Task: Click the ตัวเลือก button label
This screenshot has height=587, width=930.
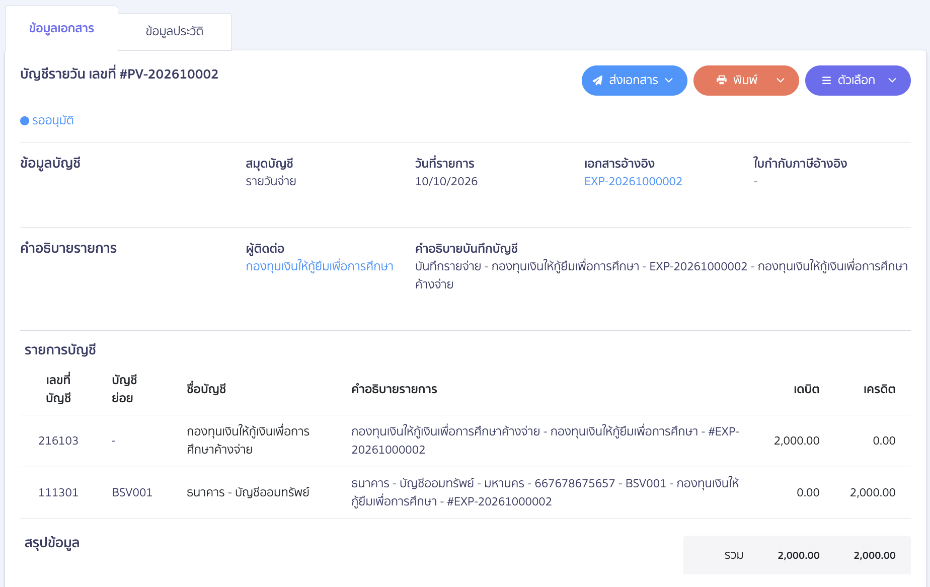Action: 856,80
